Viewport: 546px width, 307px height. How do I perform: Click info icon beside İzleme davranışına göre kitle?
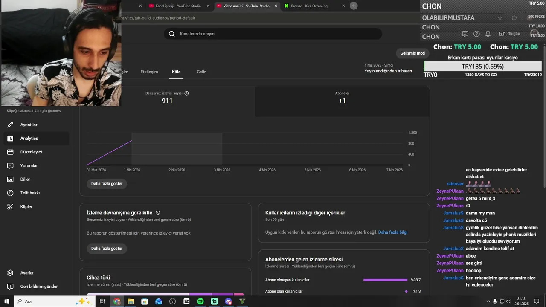(158, 213)
